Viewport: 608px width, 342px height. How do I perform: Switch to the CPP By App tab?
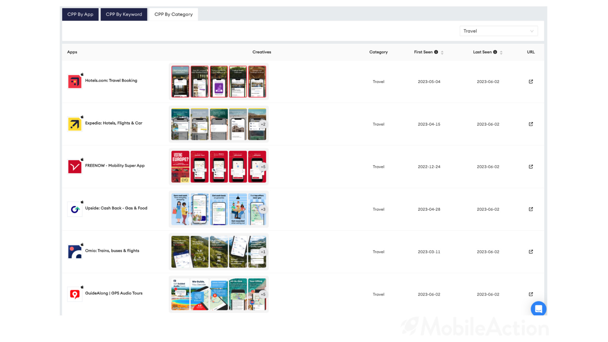(80, 14)
